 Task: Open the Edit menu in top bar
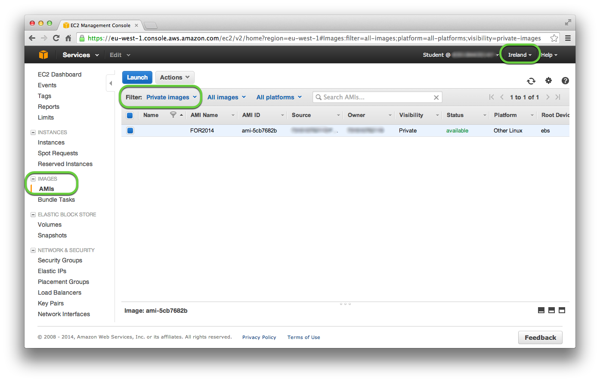(120, 55)
